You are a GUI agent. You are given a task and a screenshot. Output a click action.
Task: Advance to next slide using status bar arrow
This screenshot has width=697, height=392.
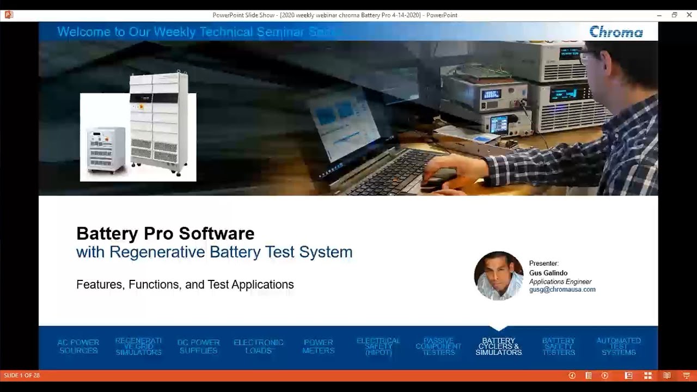(604, 376)
